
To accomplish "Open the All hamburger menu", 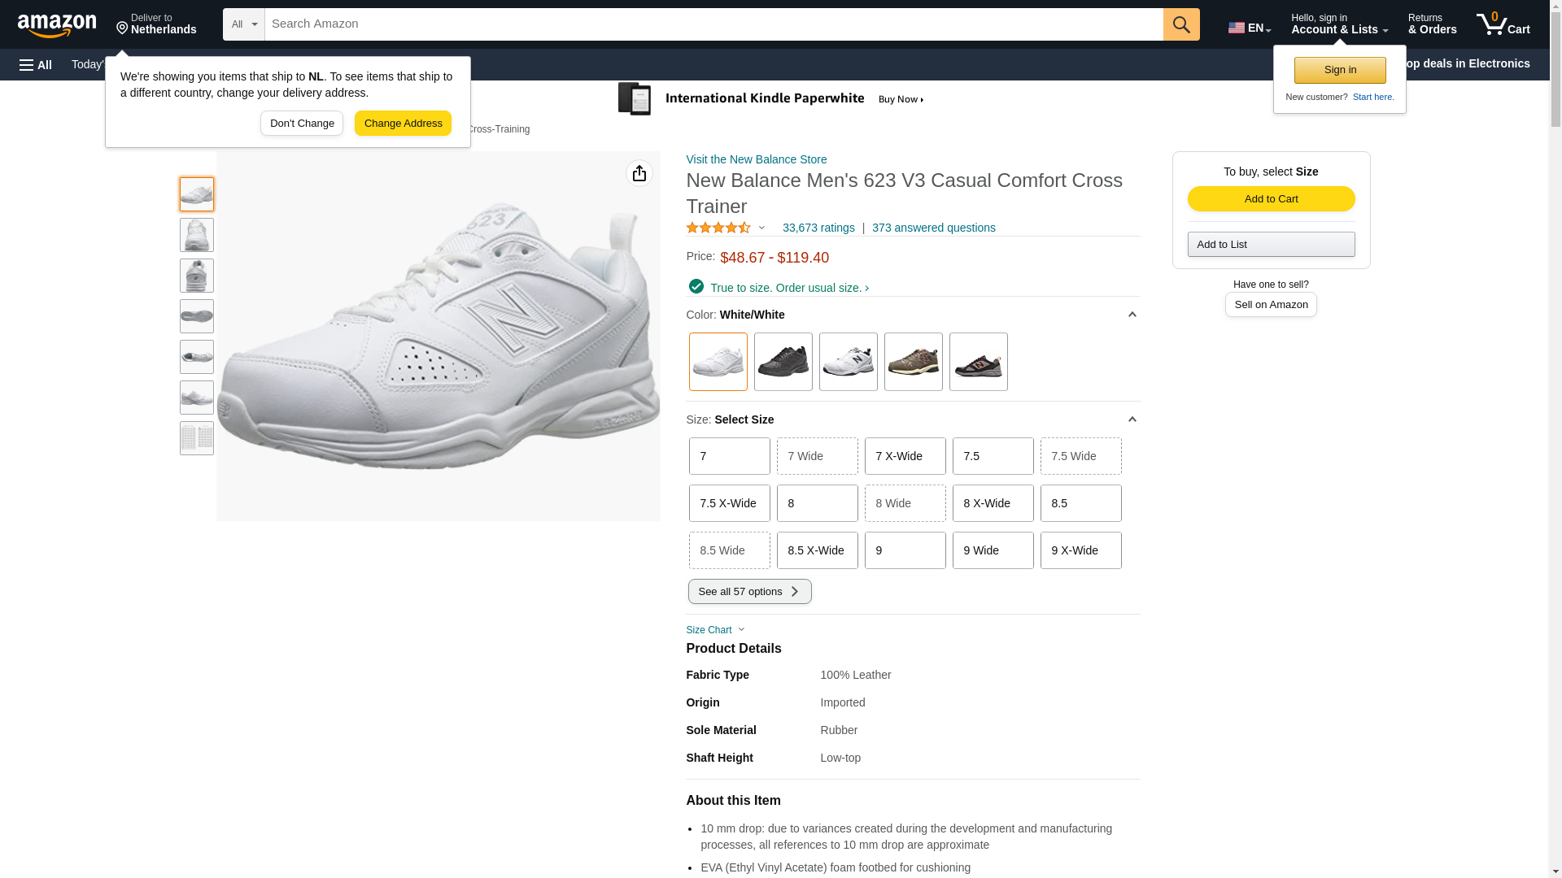I will (36, 64).
